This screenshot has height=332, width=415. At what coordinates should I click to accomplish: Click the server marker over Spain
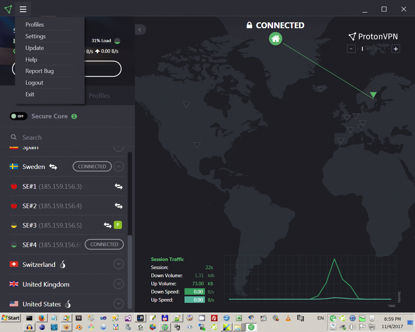[340, 141]
